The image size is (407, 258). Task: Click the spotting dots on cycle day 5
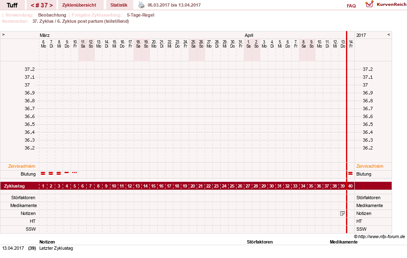(x=75, y=173)
